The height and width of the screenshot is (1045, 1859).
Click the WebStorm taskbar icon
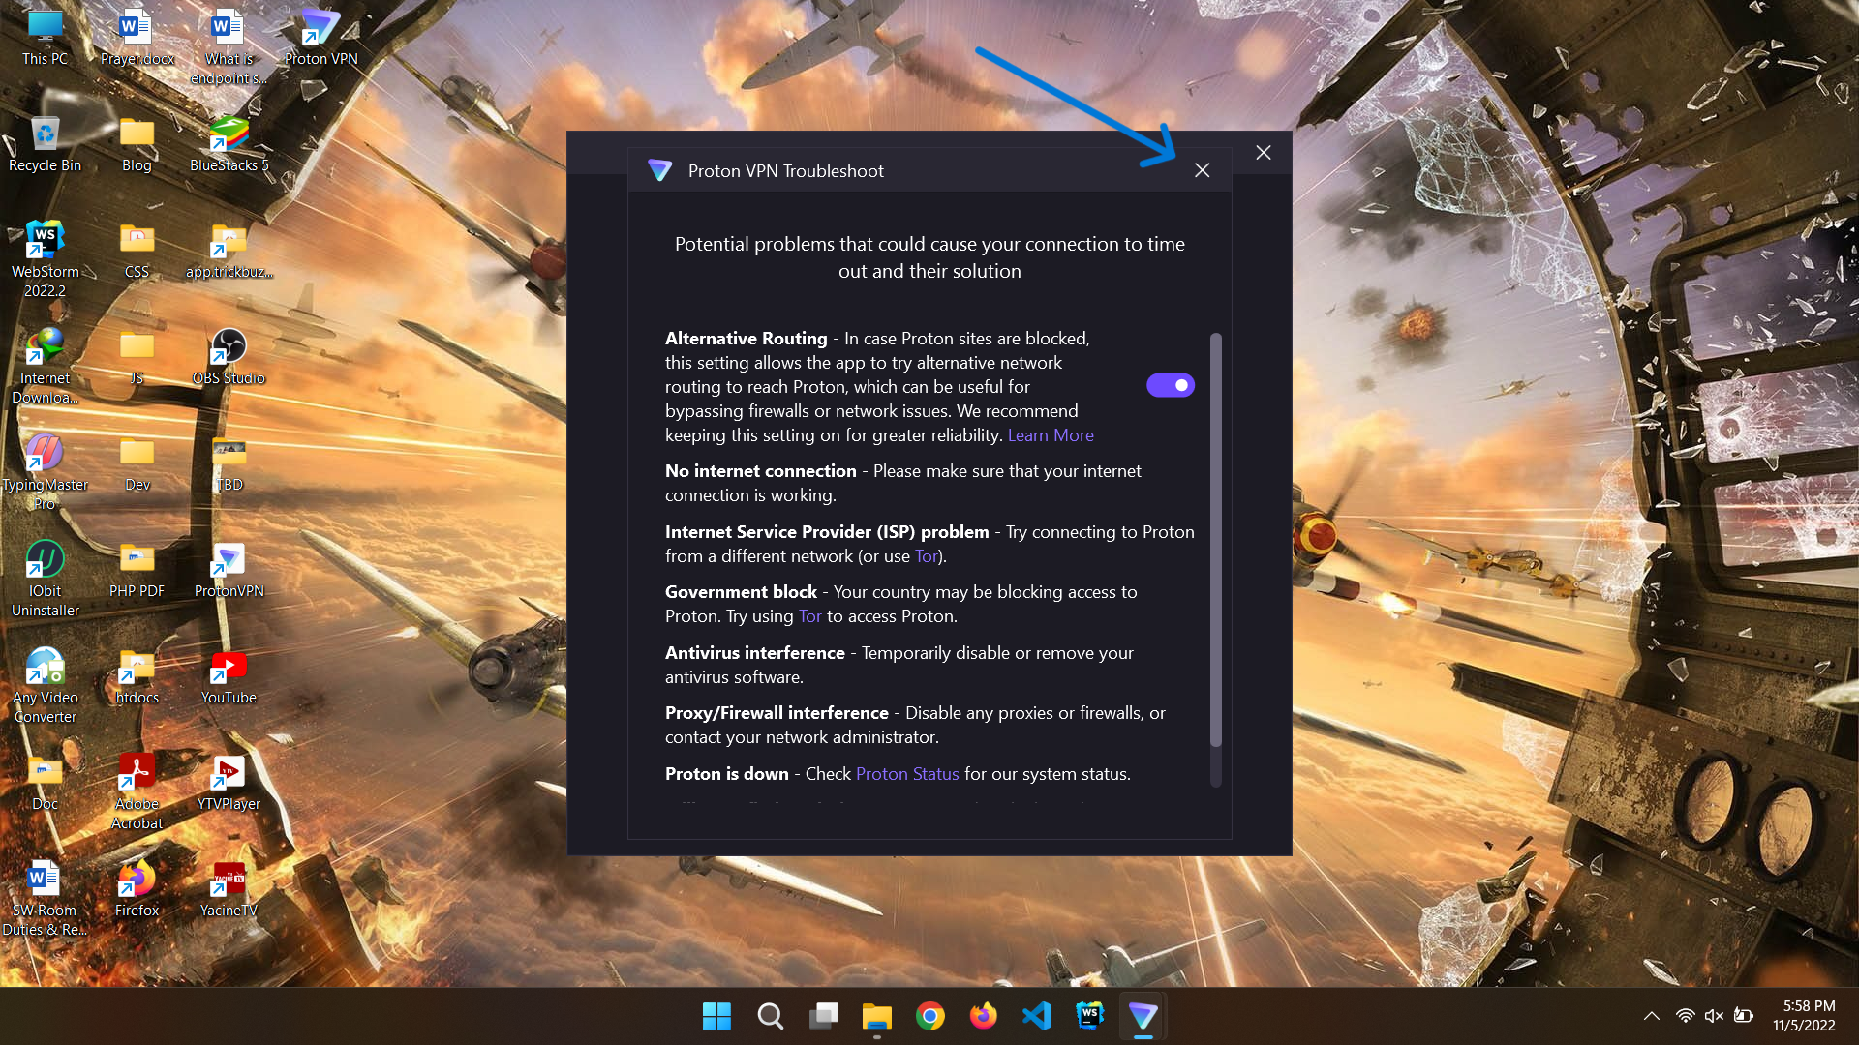pos(1089,1016)
